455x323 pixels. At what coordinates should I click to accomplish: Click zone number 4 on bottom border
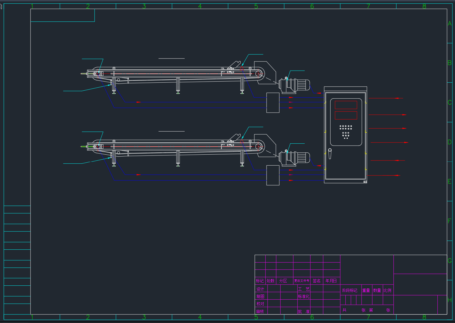point(200,317)
